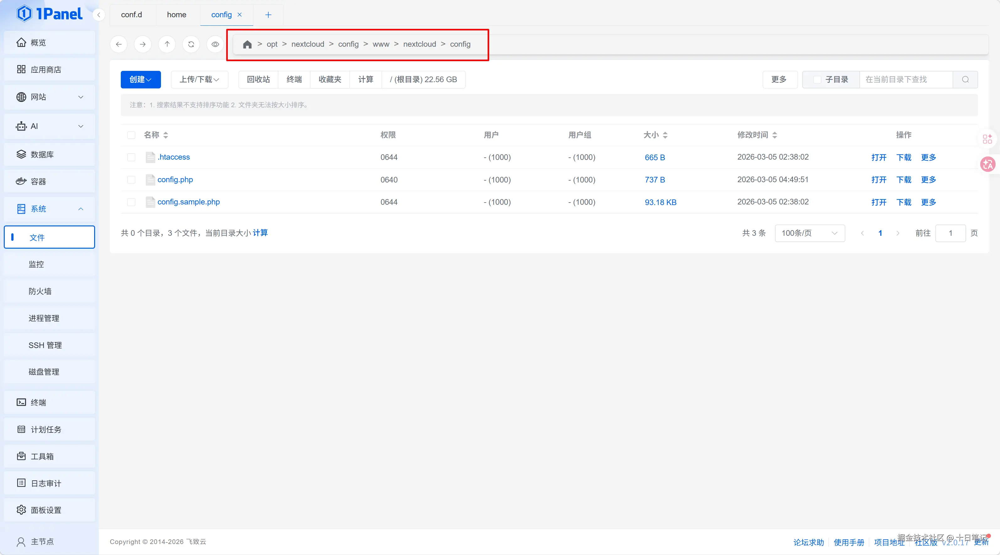This screenshot has width=1000, height=555.
Task: Expand the 上传/下载 dropdown menu
Action: pos(199,80)
